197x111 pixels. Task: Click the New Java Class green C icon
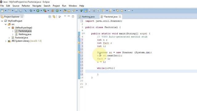pyautogui.click(x=57, y=11)
